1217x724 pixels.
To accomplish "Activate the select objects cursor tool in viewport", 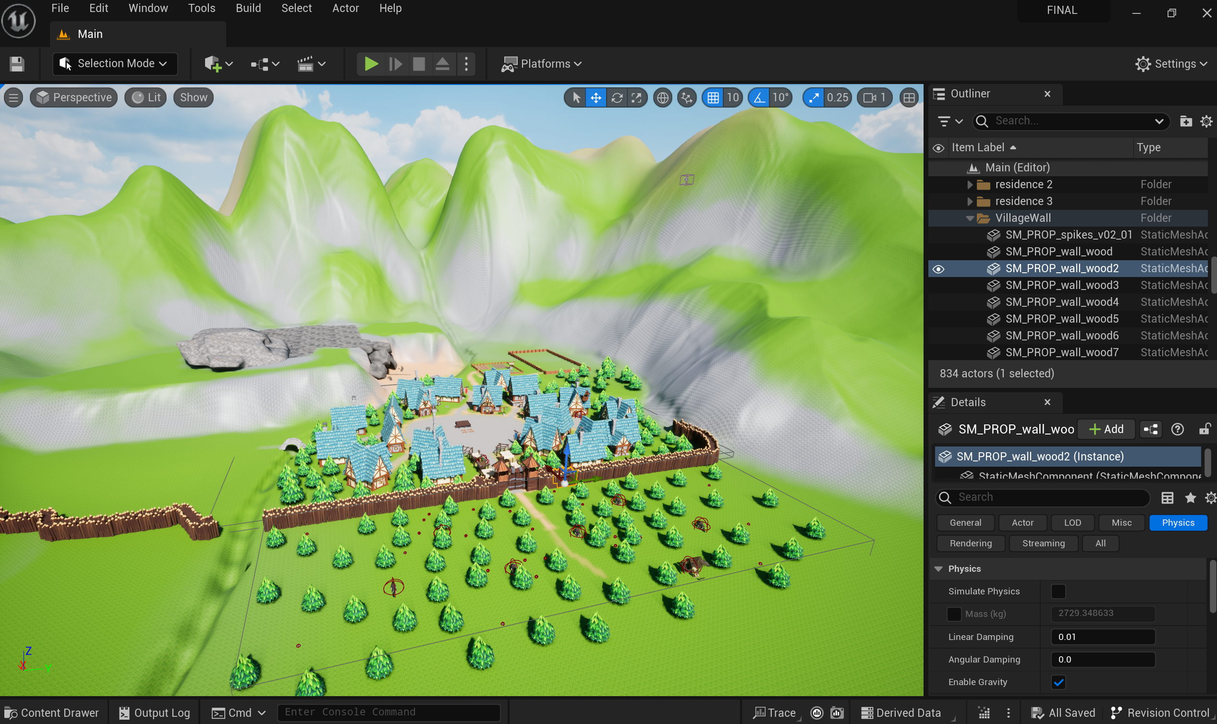I will coord(576,97).
